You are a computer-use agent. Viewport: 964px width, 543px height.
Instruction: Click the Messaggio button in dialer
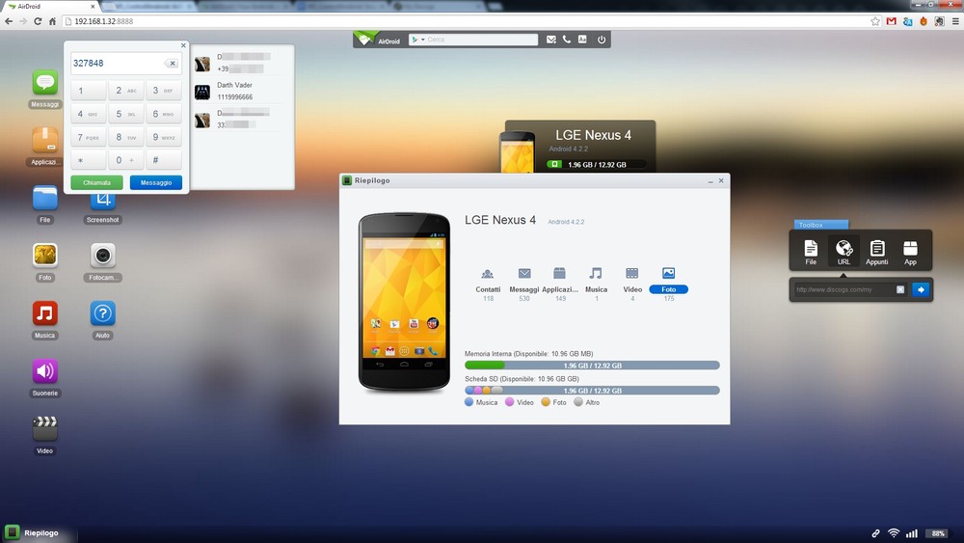pos(155,182)
